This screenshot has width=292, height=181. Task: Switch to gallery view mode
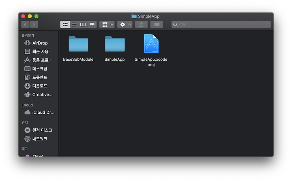[92, 24]
